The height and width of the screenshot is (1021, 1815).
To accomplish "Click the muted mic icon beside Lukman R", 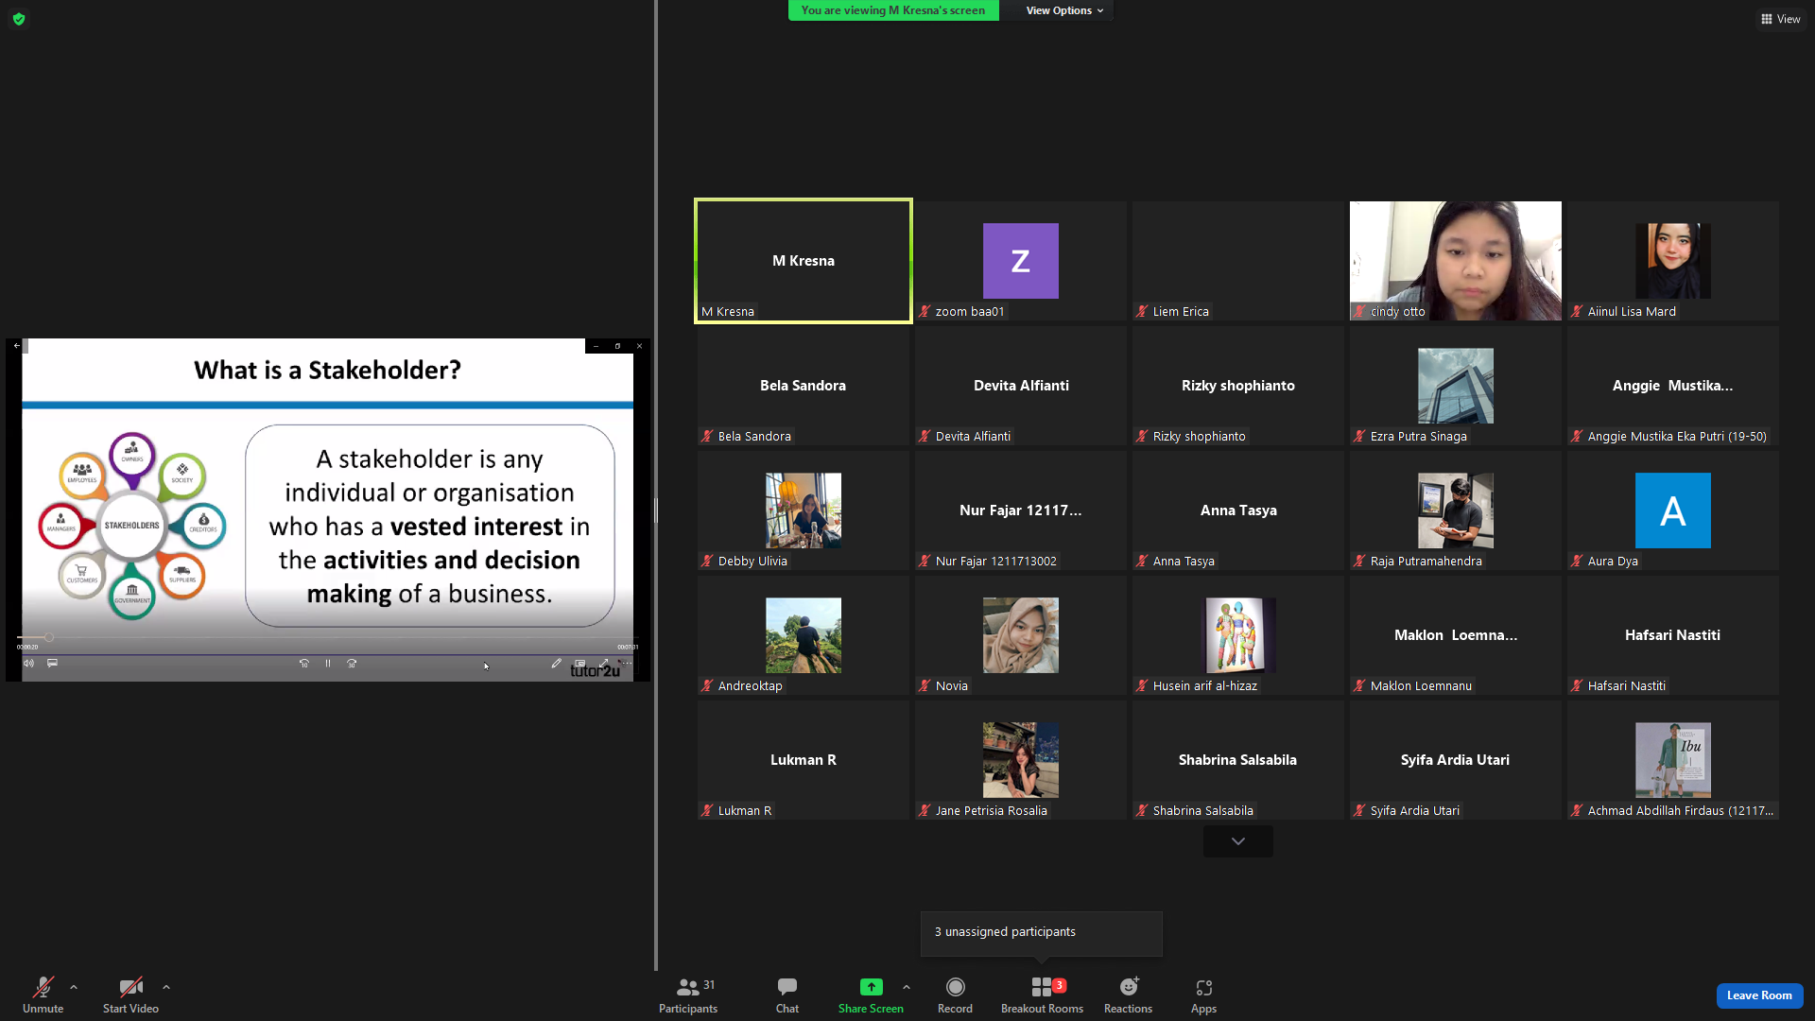I will click(707, 810).
